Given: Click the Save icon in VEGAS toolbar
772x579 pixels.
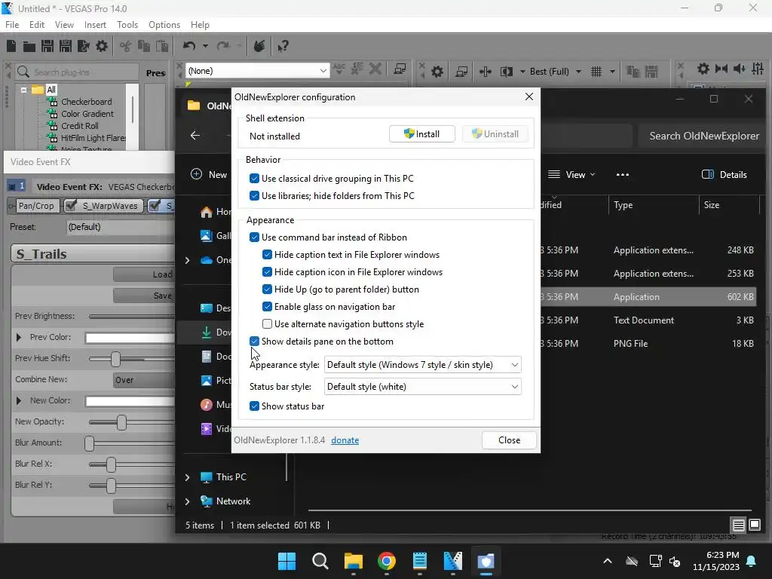Looking at the screenshot, I should [47, 46].
